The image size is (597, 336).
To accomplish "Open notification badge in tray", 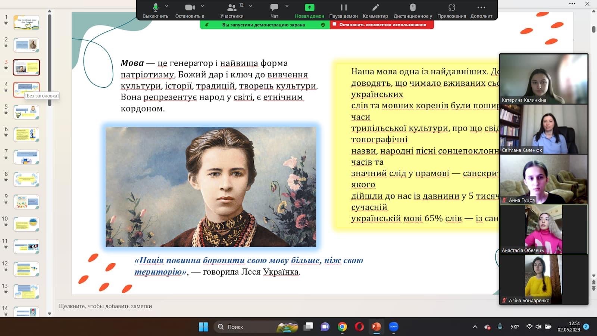I will tap(586, 326).
